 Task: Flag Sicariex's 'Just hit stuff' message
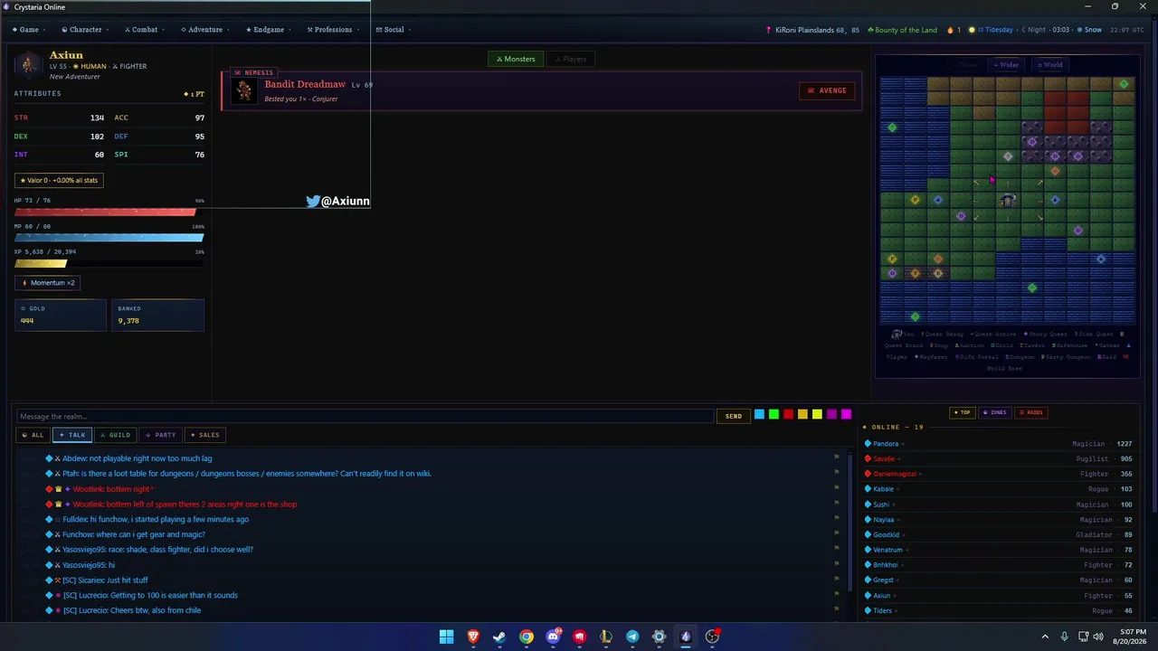click(x=837, y=580)
